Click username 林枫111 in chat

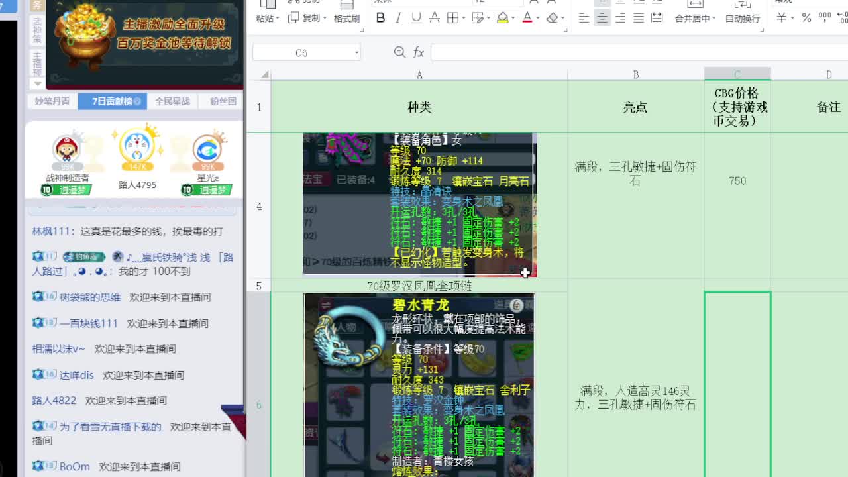coord(52,231)
